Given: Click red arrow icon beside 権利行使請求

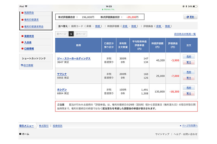Looking at the screenshot, I should tap(23, 20).
